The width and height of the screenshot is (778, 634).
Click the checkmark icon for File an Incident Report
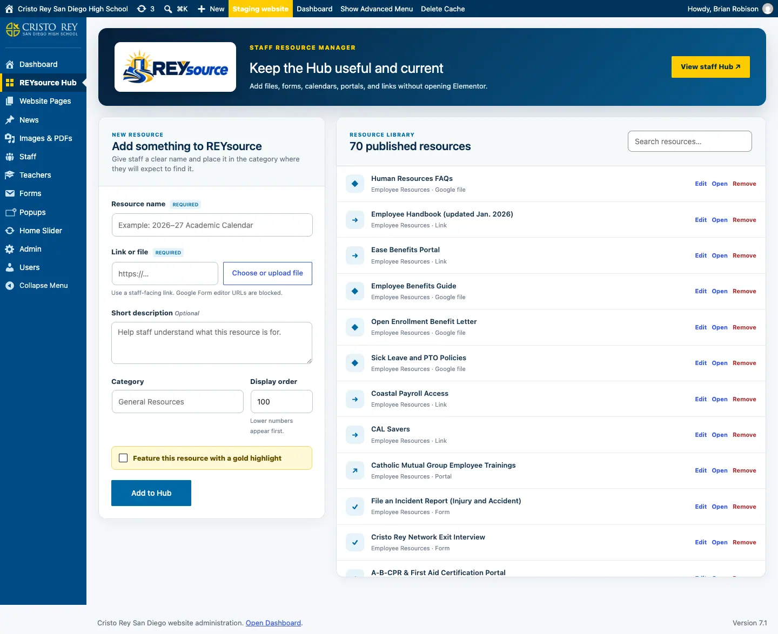355,507
